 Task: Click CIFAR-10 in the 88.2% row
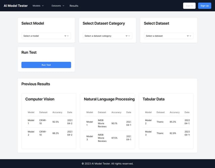coord(43,133)
